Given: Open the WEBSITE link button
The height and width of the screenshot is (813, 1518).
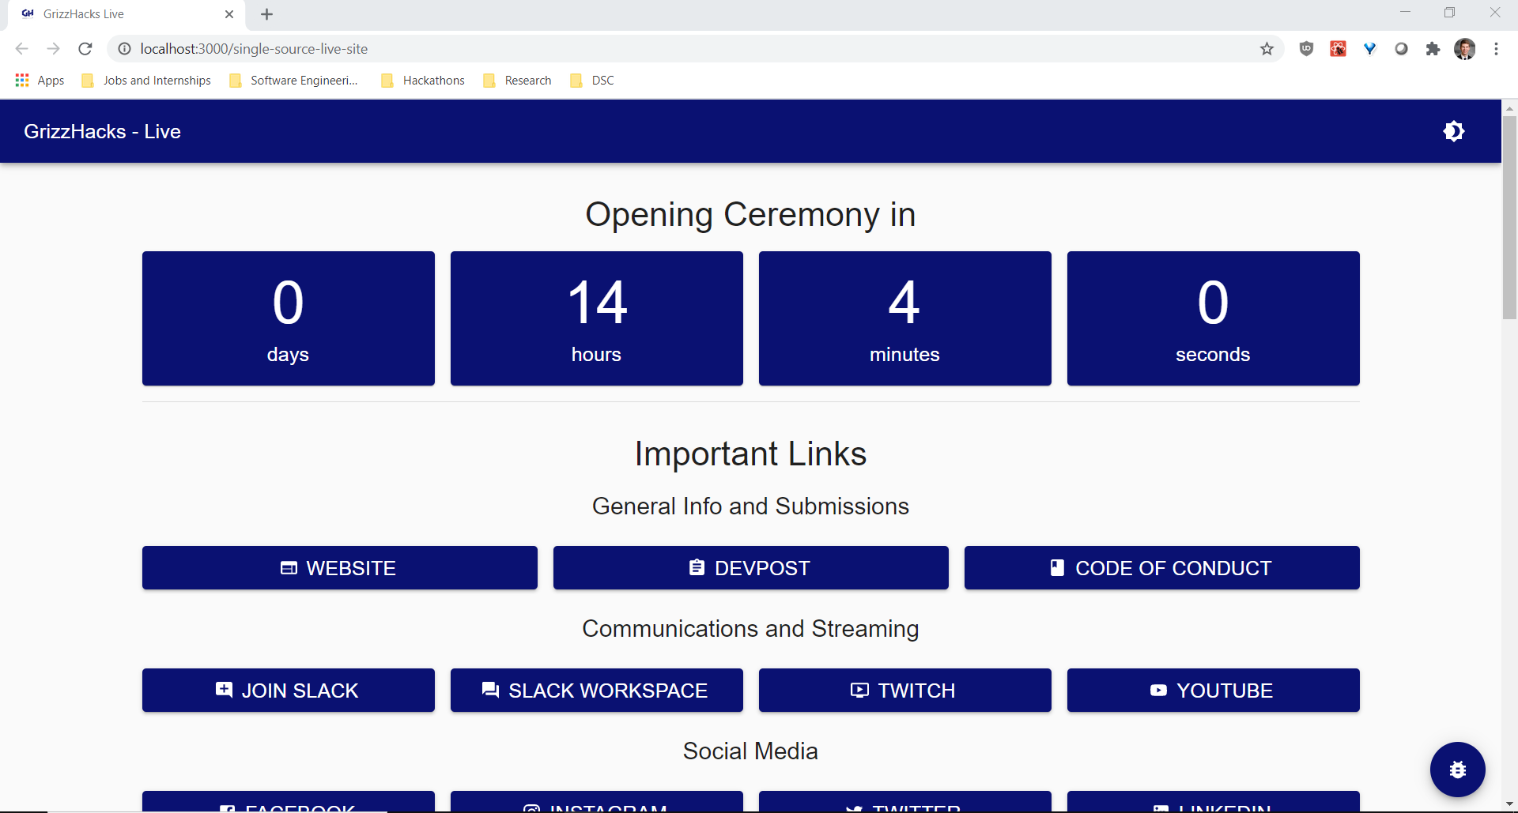Looking at the screenshot, I should (x=340, y=568).
